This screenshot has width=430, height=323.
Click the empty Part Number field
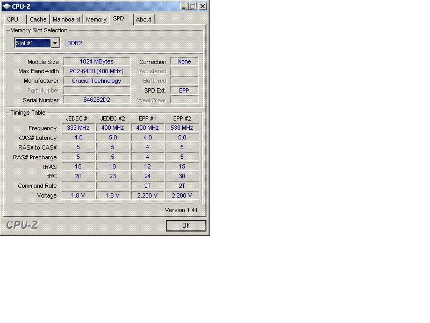[x=97, y=90]
